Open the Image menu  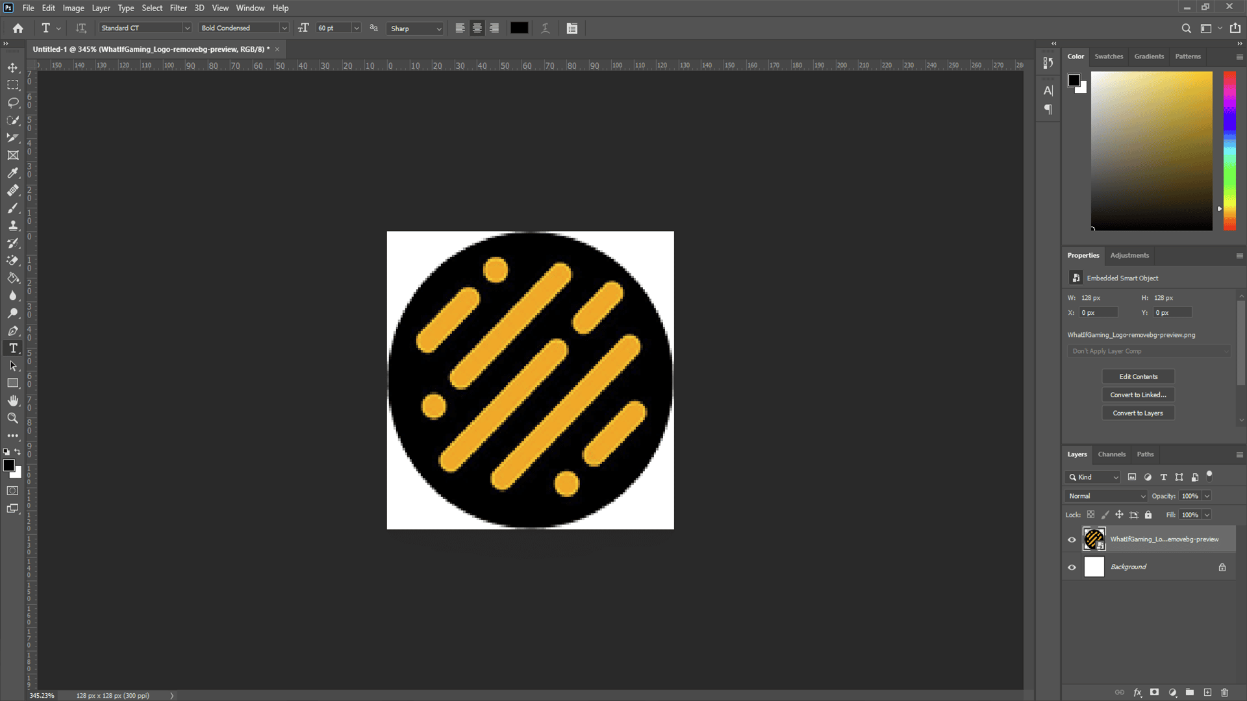click(73, 8)
